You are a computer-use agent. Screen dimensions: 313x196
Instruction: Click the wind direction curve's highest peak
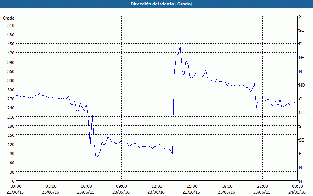pyautogui.click(x=180, y=45)
